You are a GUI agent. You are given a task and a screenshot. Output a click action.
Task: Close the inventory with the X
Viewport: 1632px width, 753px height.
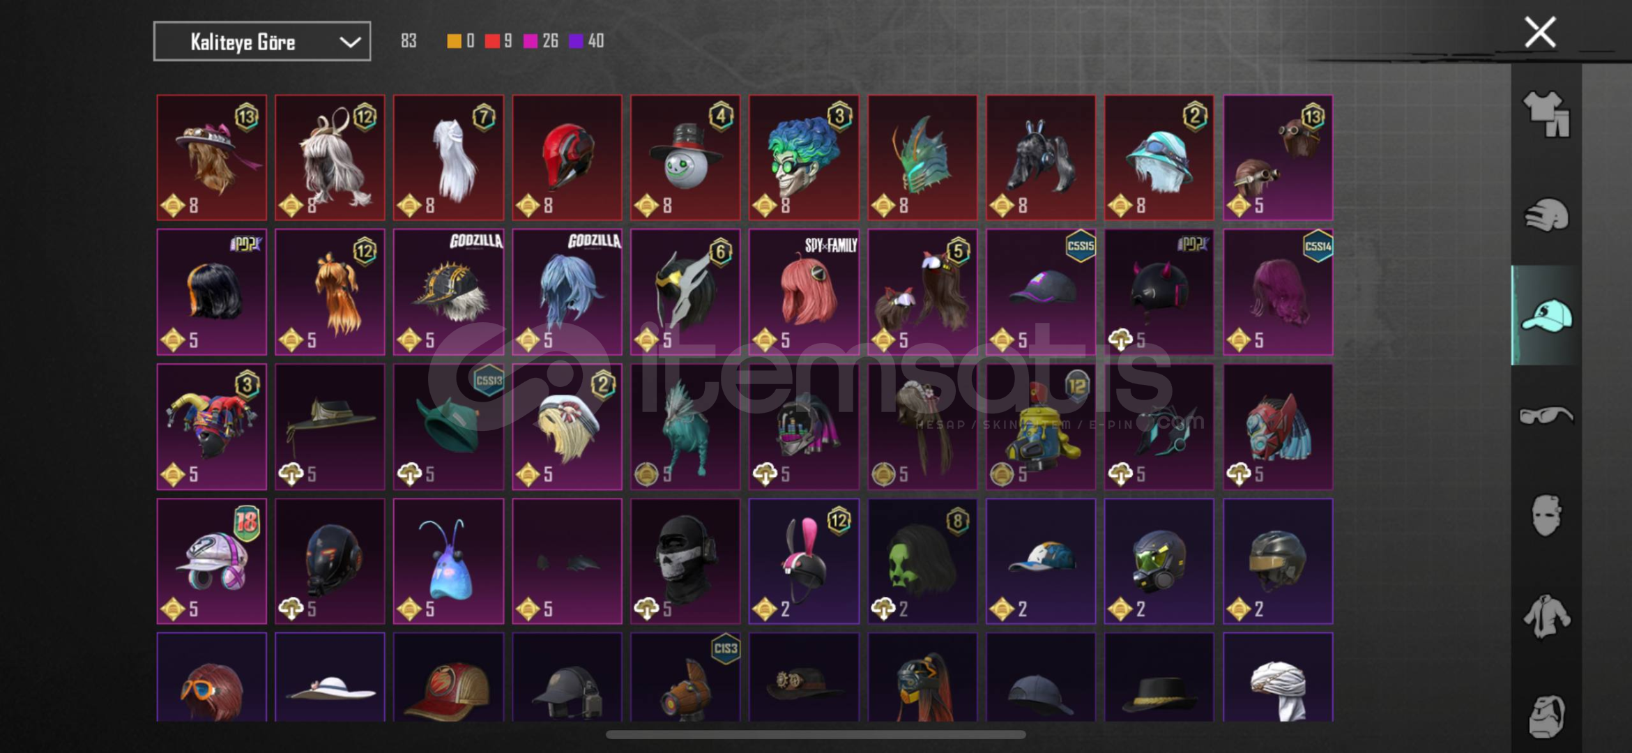[1540, 32]
